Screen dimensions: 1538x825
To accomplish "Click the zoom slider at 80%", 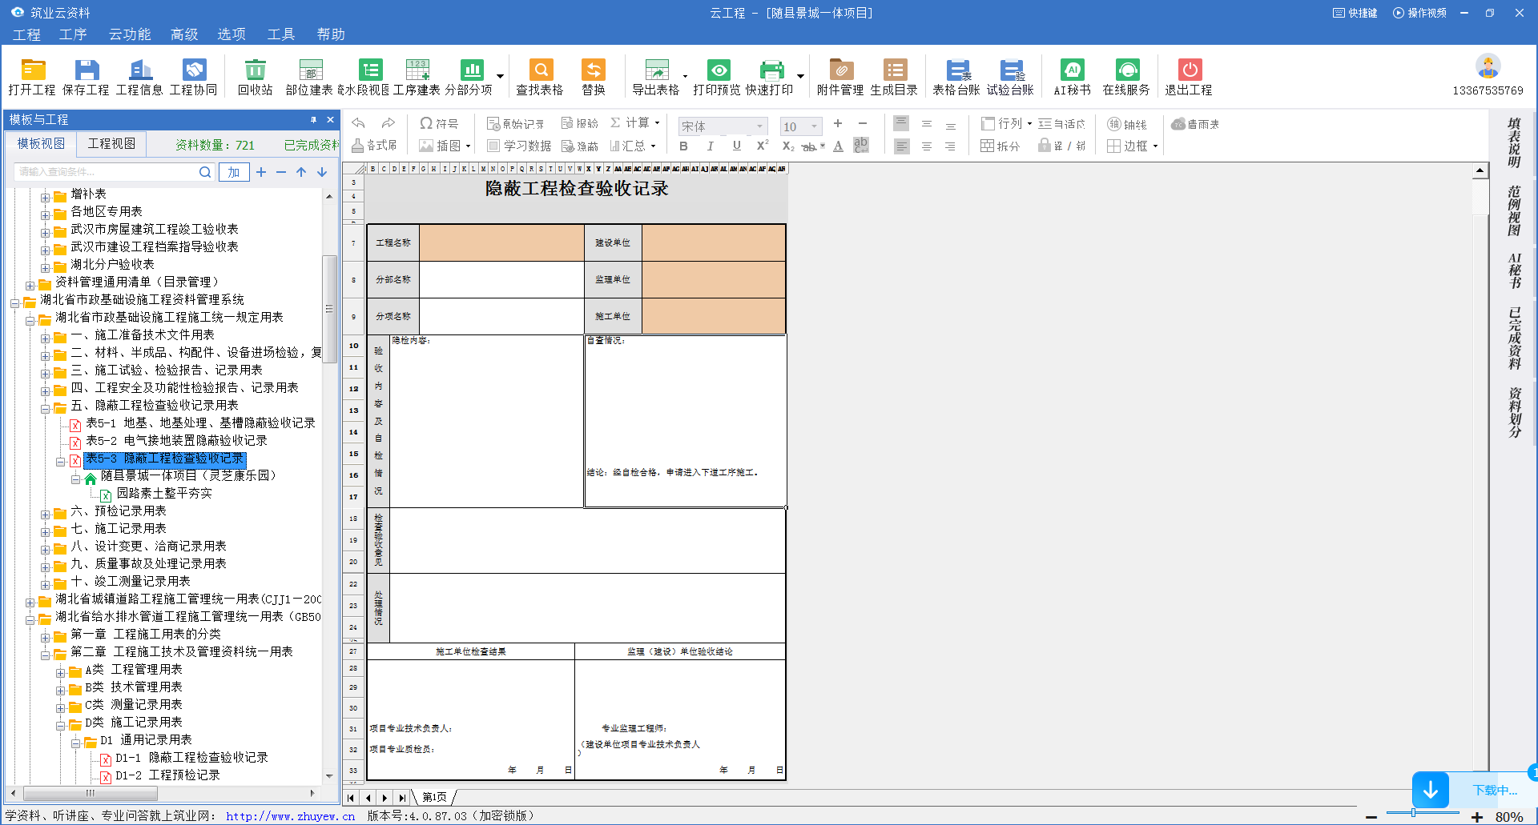I will click(1413, 813).
